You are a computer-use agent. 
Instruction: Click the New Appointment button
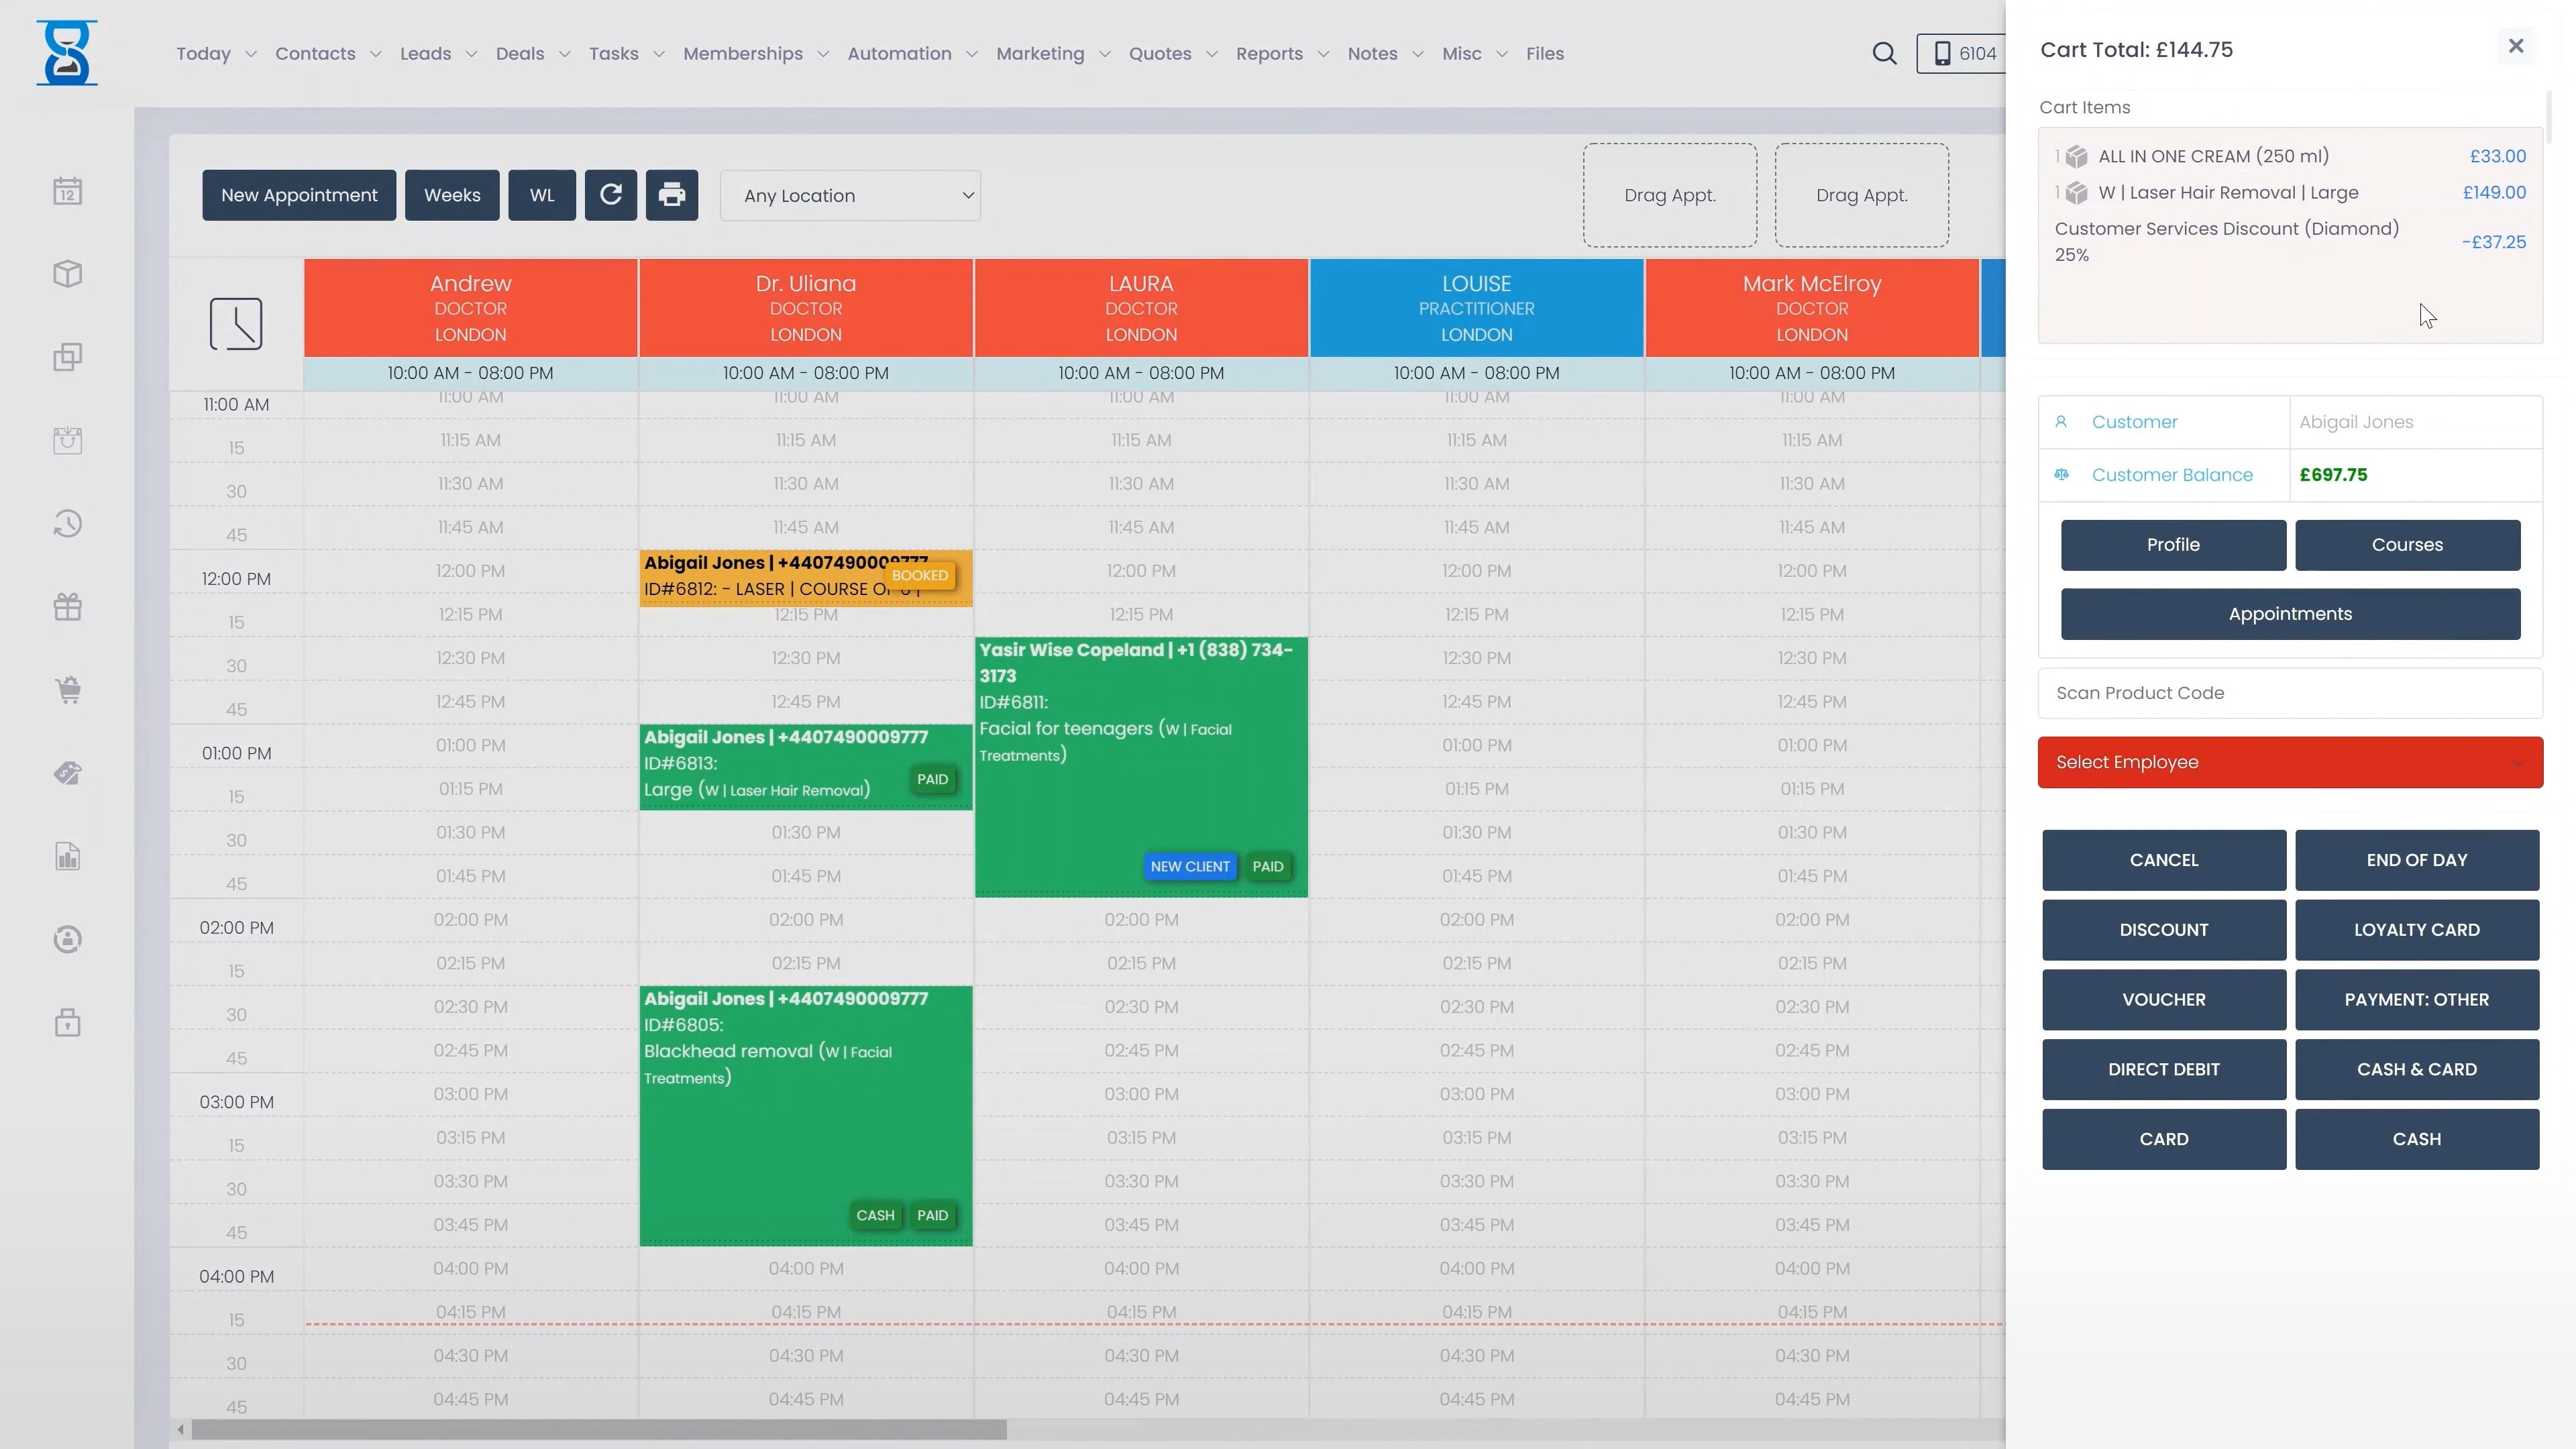(298, 194)
